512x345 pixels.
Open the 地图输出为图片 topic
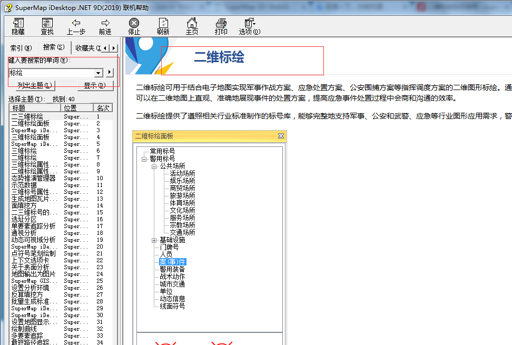(33, 274)
